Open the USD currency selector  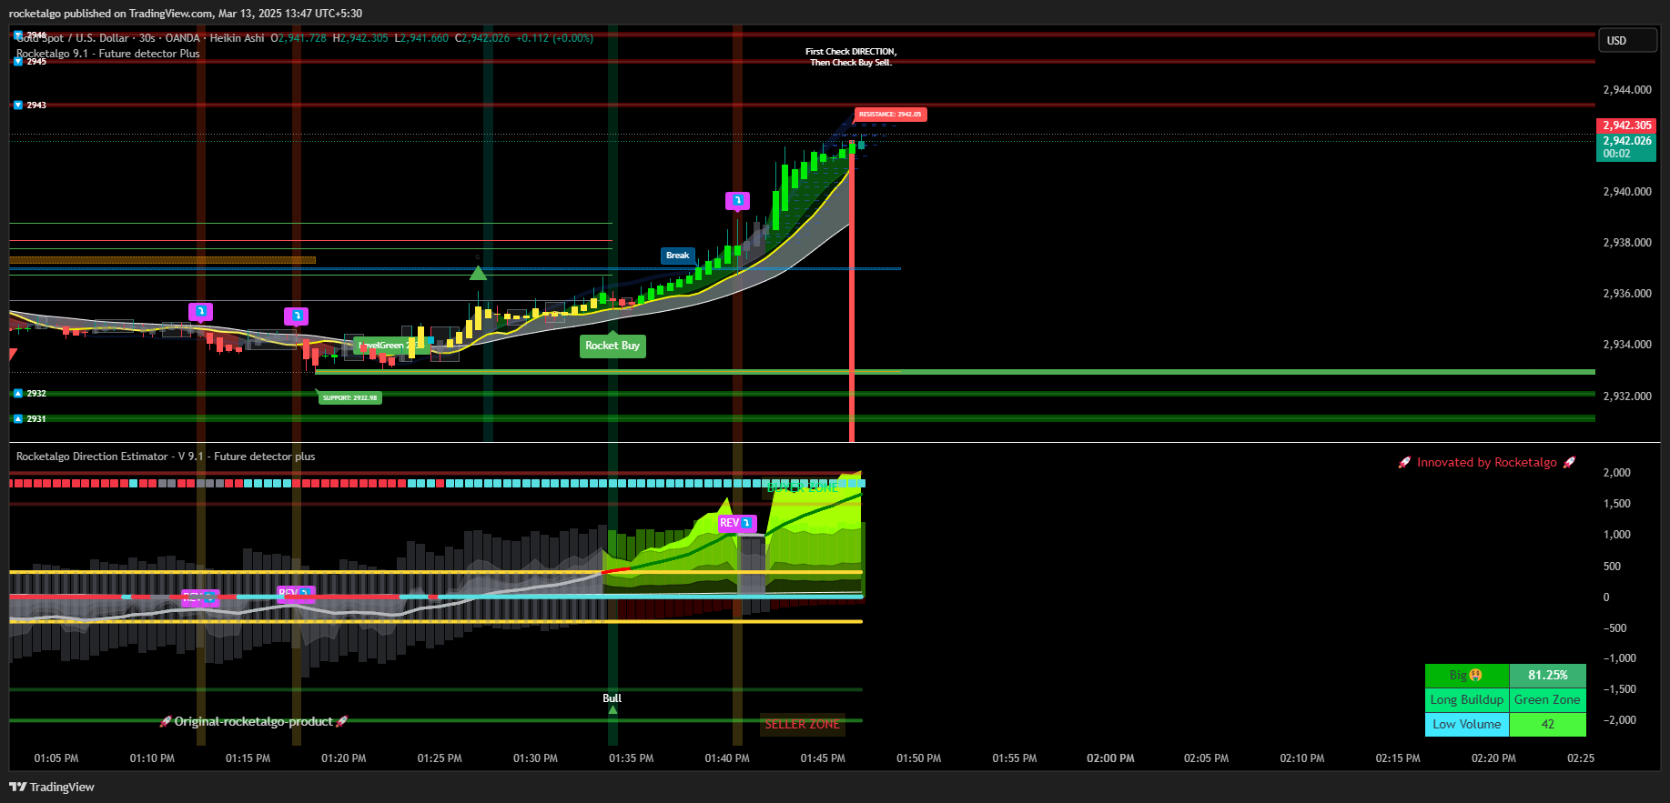pyautogui.click(x=1626, y=41)
